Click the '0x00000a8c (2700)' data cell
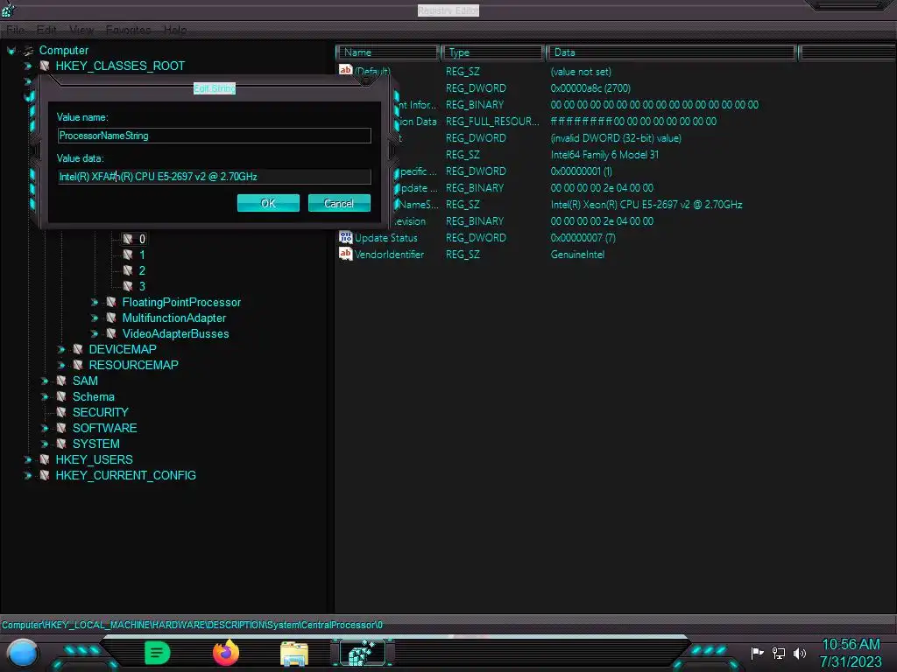The height and width of the screenshot is (672, 897). tap(590, 88)
